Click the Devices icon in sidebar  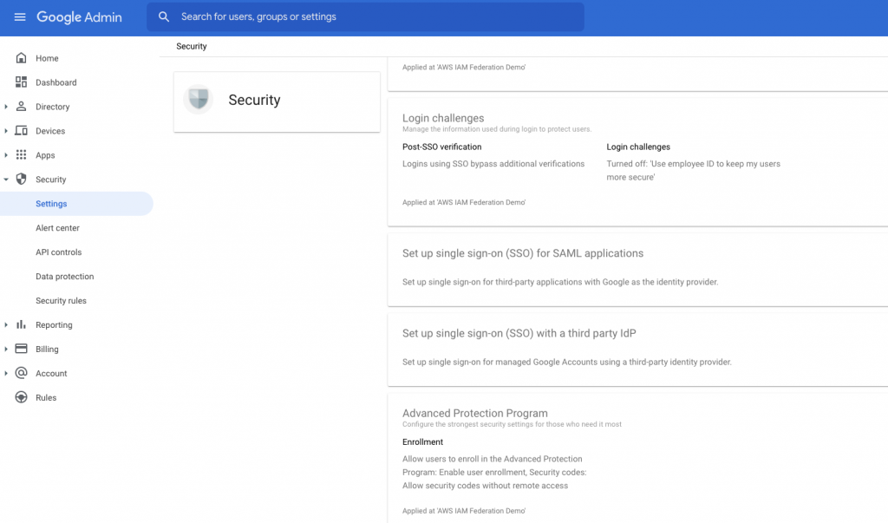pos(21,130)
